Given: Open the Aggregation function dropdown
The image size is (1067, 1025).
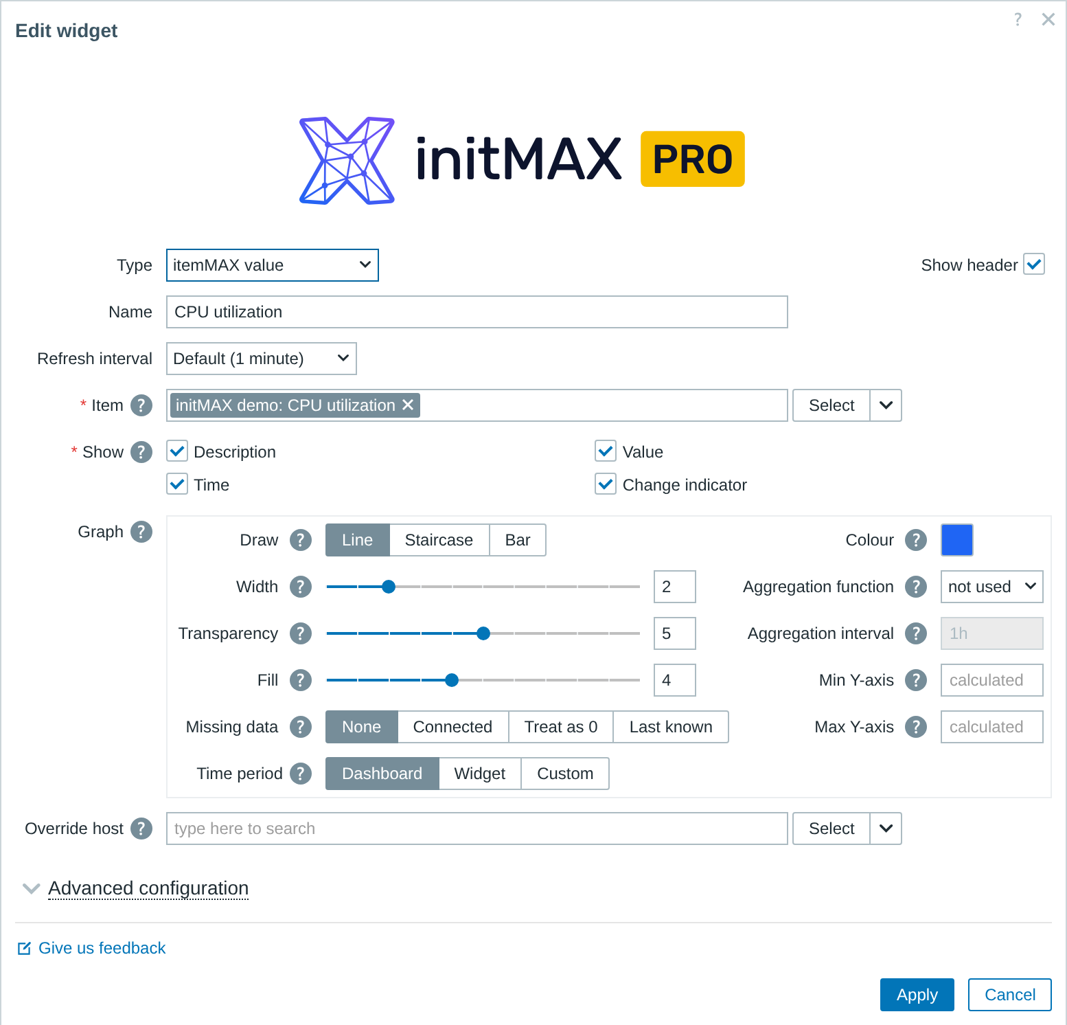Looking at the screenshot, I should click(x=992, y=587).
